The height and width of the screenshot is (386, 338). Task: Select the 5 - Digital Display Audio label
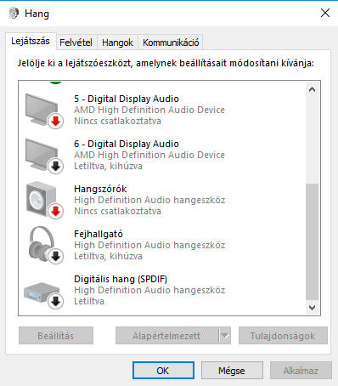point(127,99)
